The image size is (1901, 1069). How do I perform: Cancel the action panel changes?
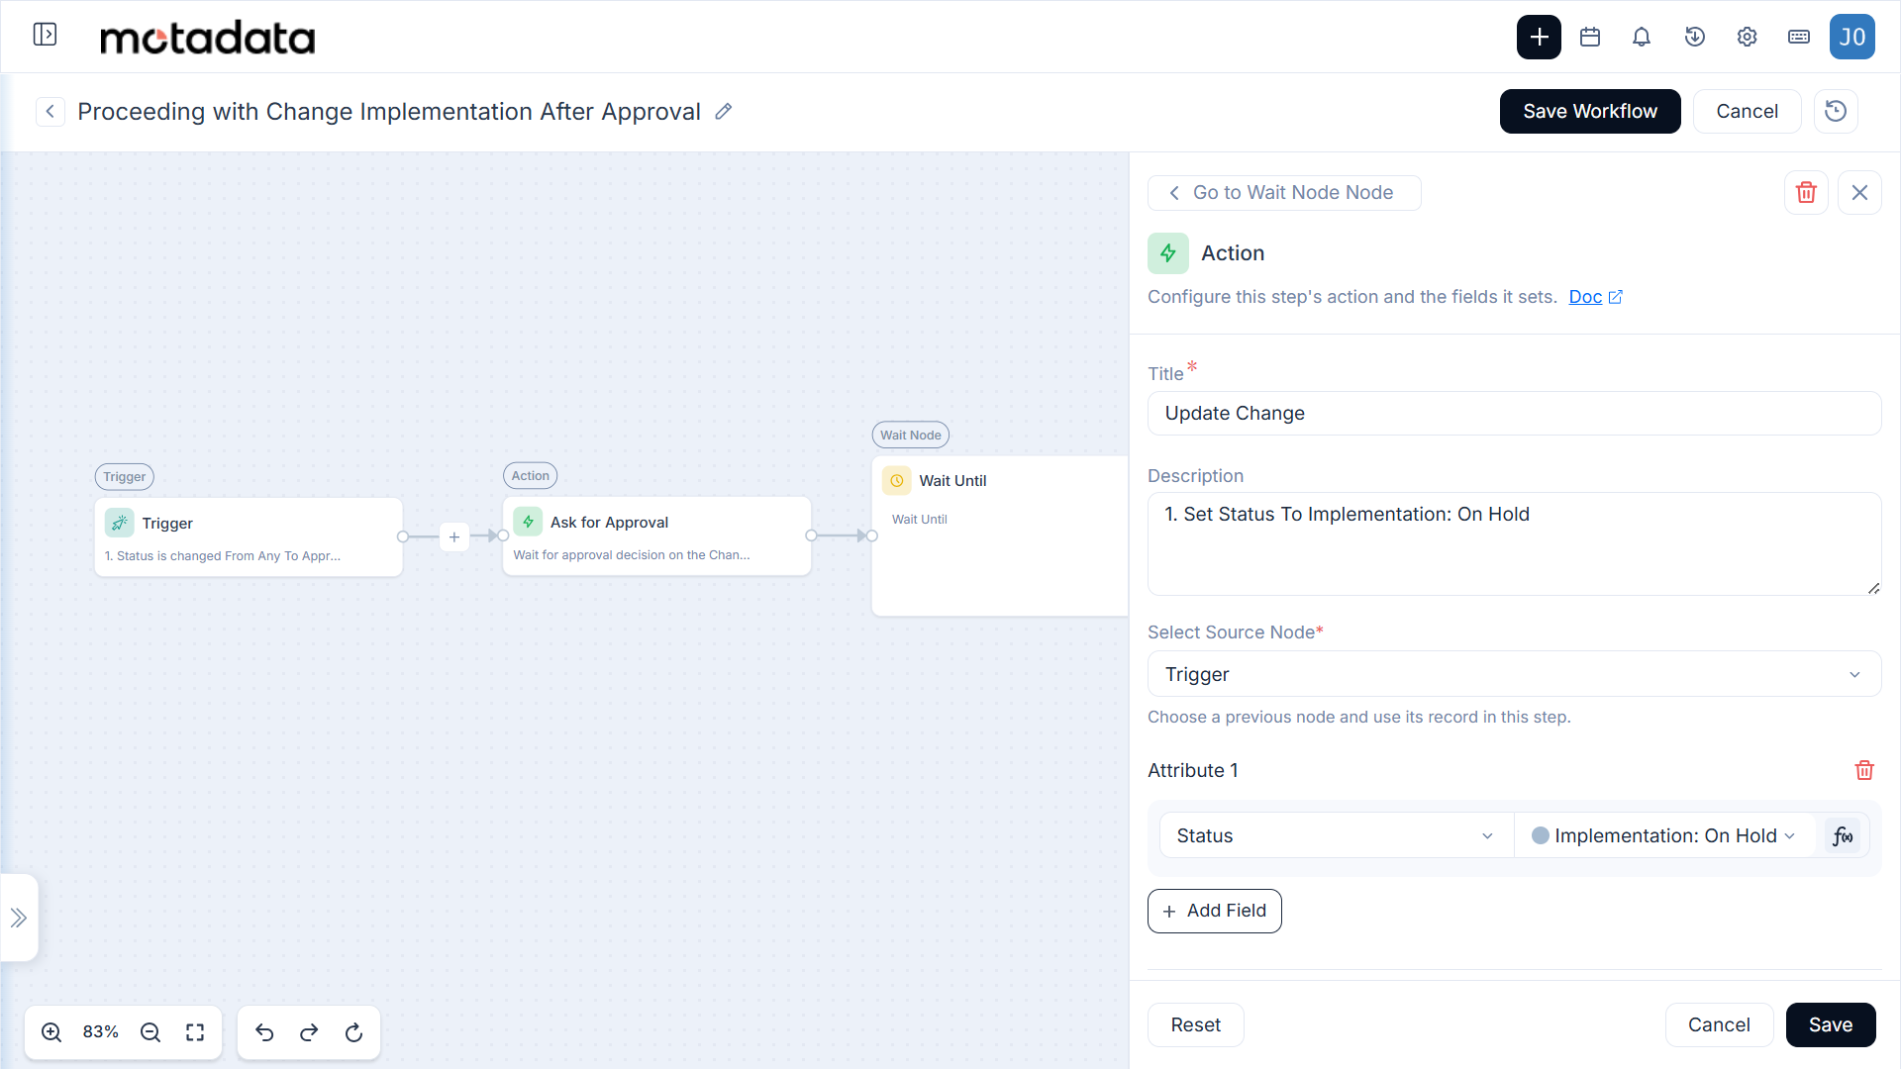(x=1719, y=1024)
